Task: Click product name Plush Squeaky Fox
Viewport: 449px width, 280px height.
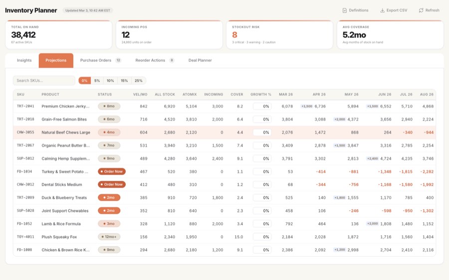Action: point(59,237)
